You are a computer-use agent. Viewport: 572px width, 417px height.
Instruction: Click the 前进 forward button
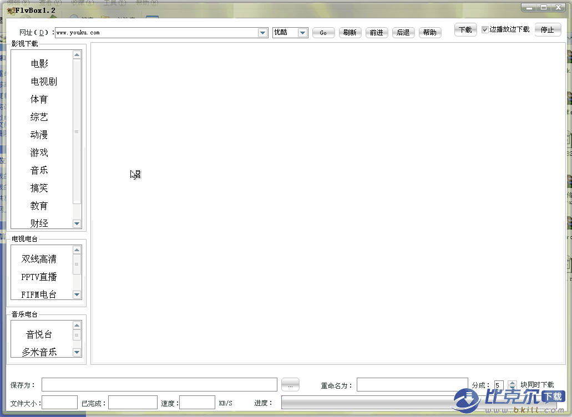point(377,33)
